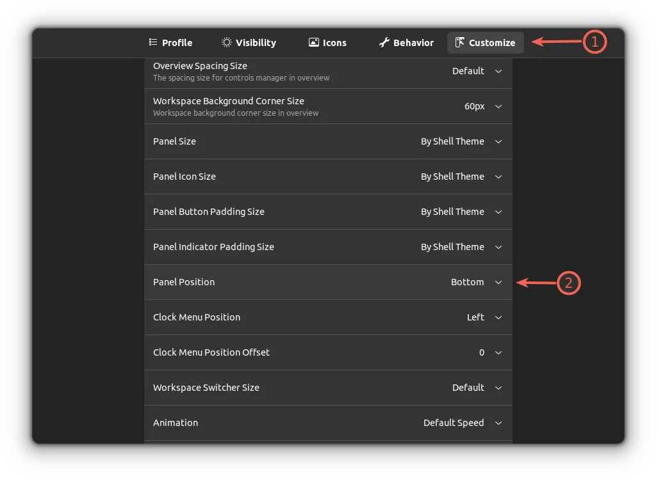
Task: Go to the Behavior tab
Action: (406, 42)
